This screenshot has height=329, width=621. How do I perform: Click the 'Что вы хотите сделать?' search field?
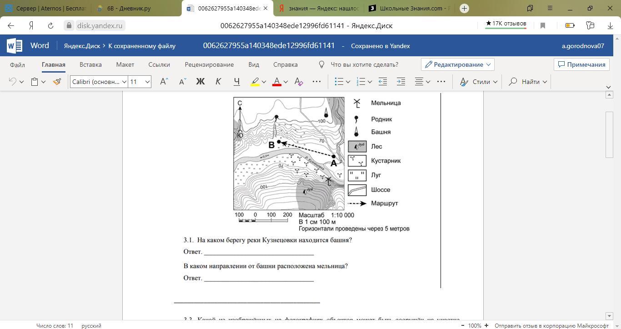pyautogui.click(x=364, y=64)
